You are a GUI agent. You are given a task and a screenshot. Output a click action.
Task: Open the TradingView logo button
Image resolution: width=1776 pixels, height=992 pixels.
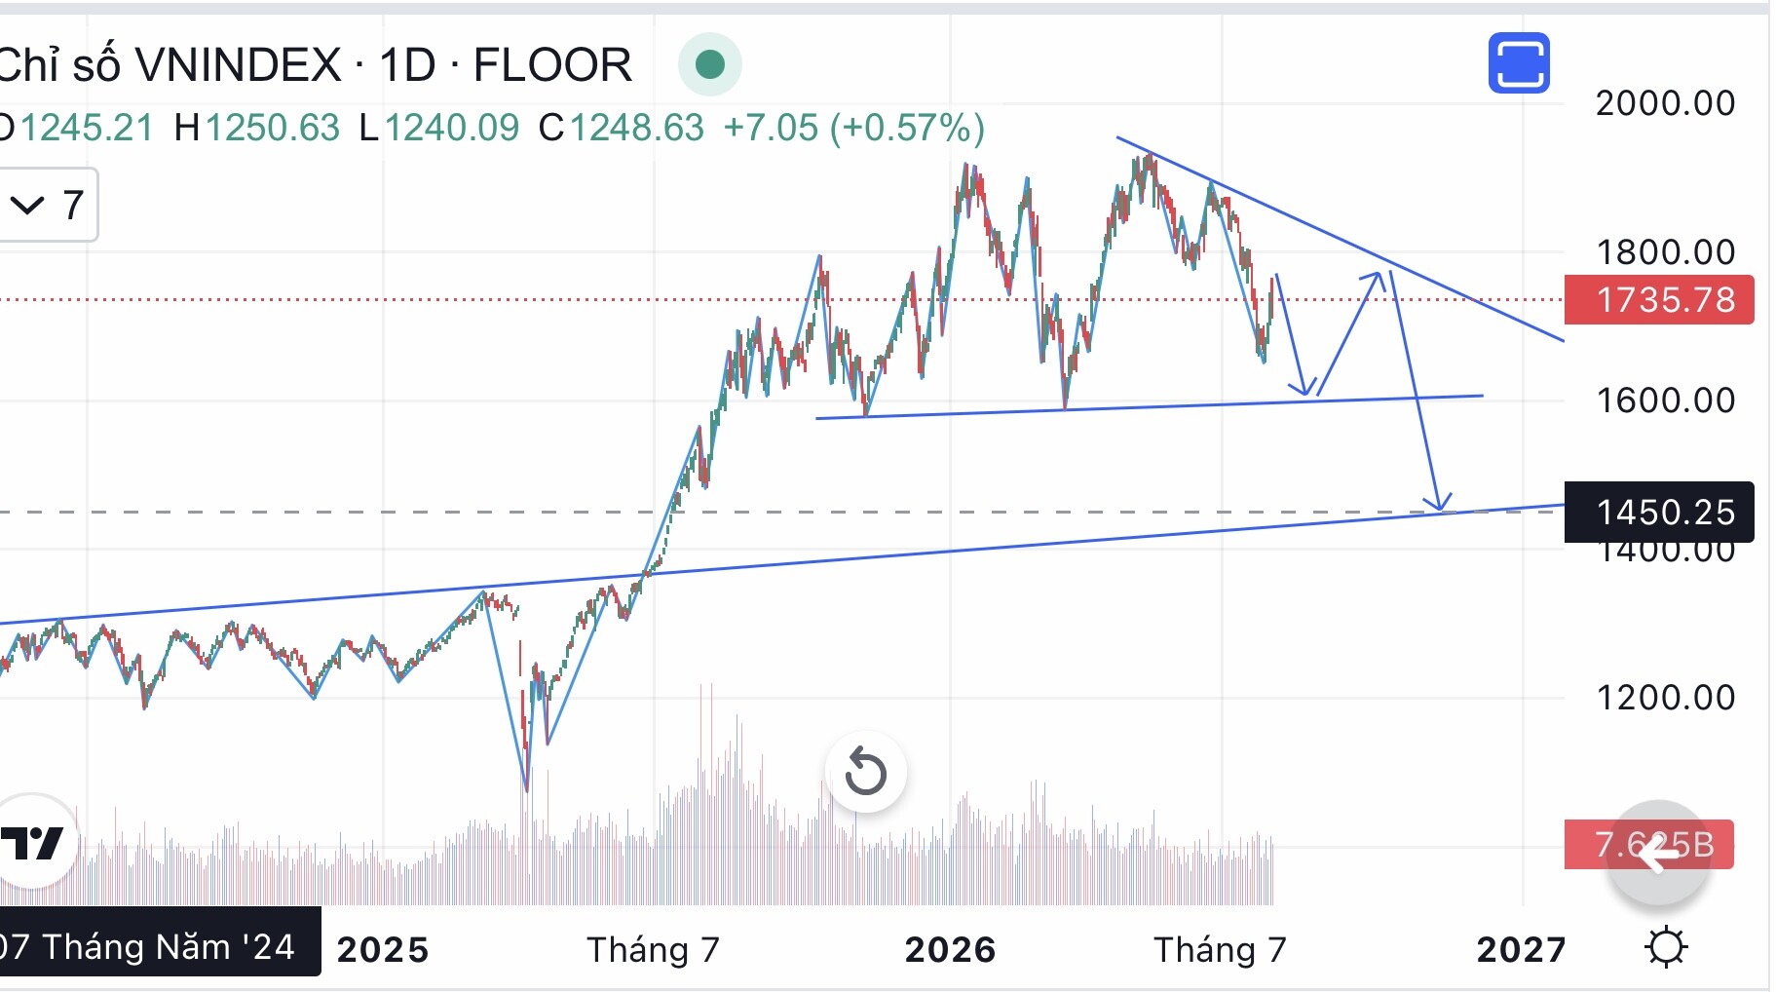click(34, 841)
